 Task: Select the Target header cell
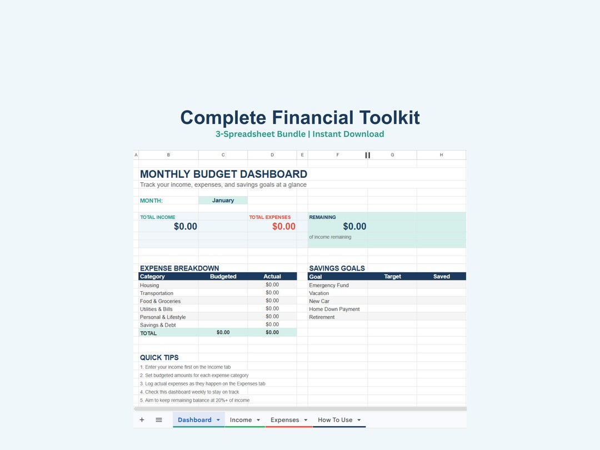[392, 276]
